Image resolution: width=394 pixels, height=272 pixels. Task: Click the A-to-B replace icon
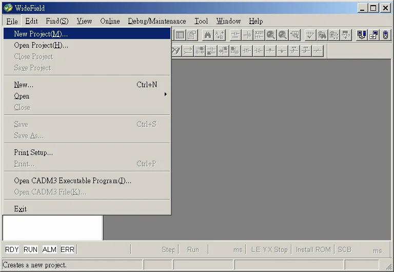click(x=220, y=35)
